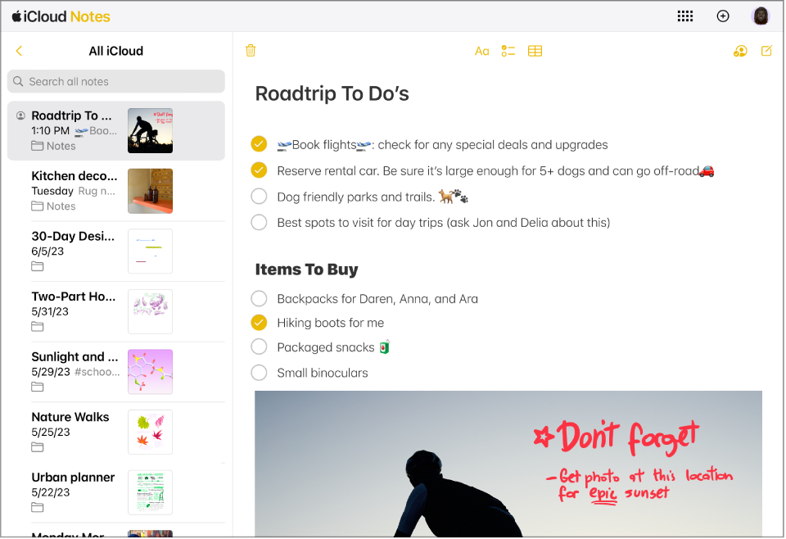Check "Backpacks for Daren, Anna, and Ara"
Image resolution: width=786 pixels, height=539 pixels.
259,298
